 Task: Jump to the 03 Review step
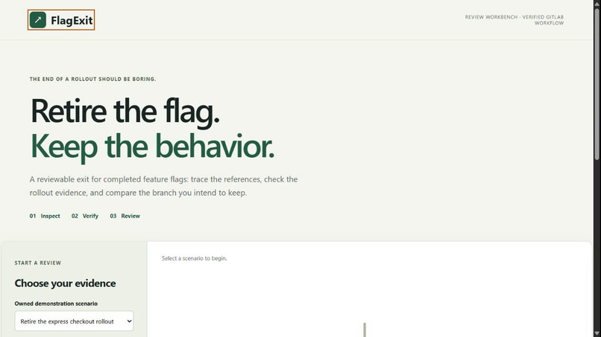(125, 216)
